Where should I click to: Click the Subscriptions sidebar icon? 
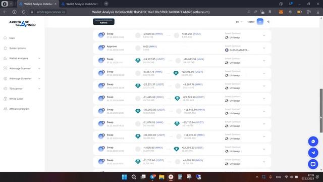[x=6, y=48]
